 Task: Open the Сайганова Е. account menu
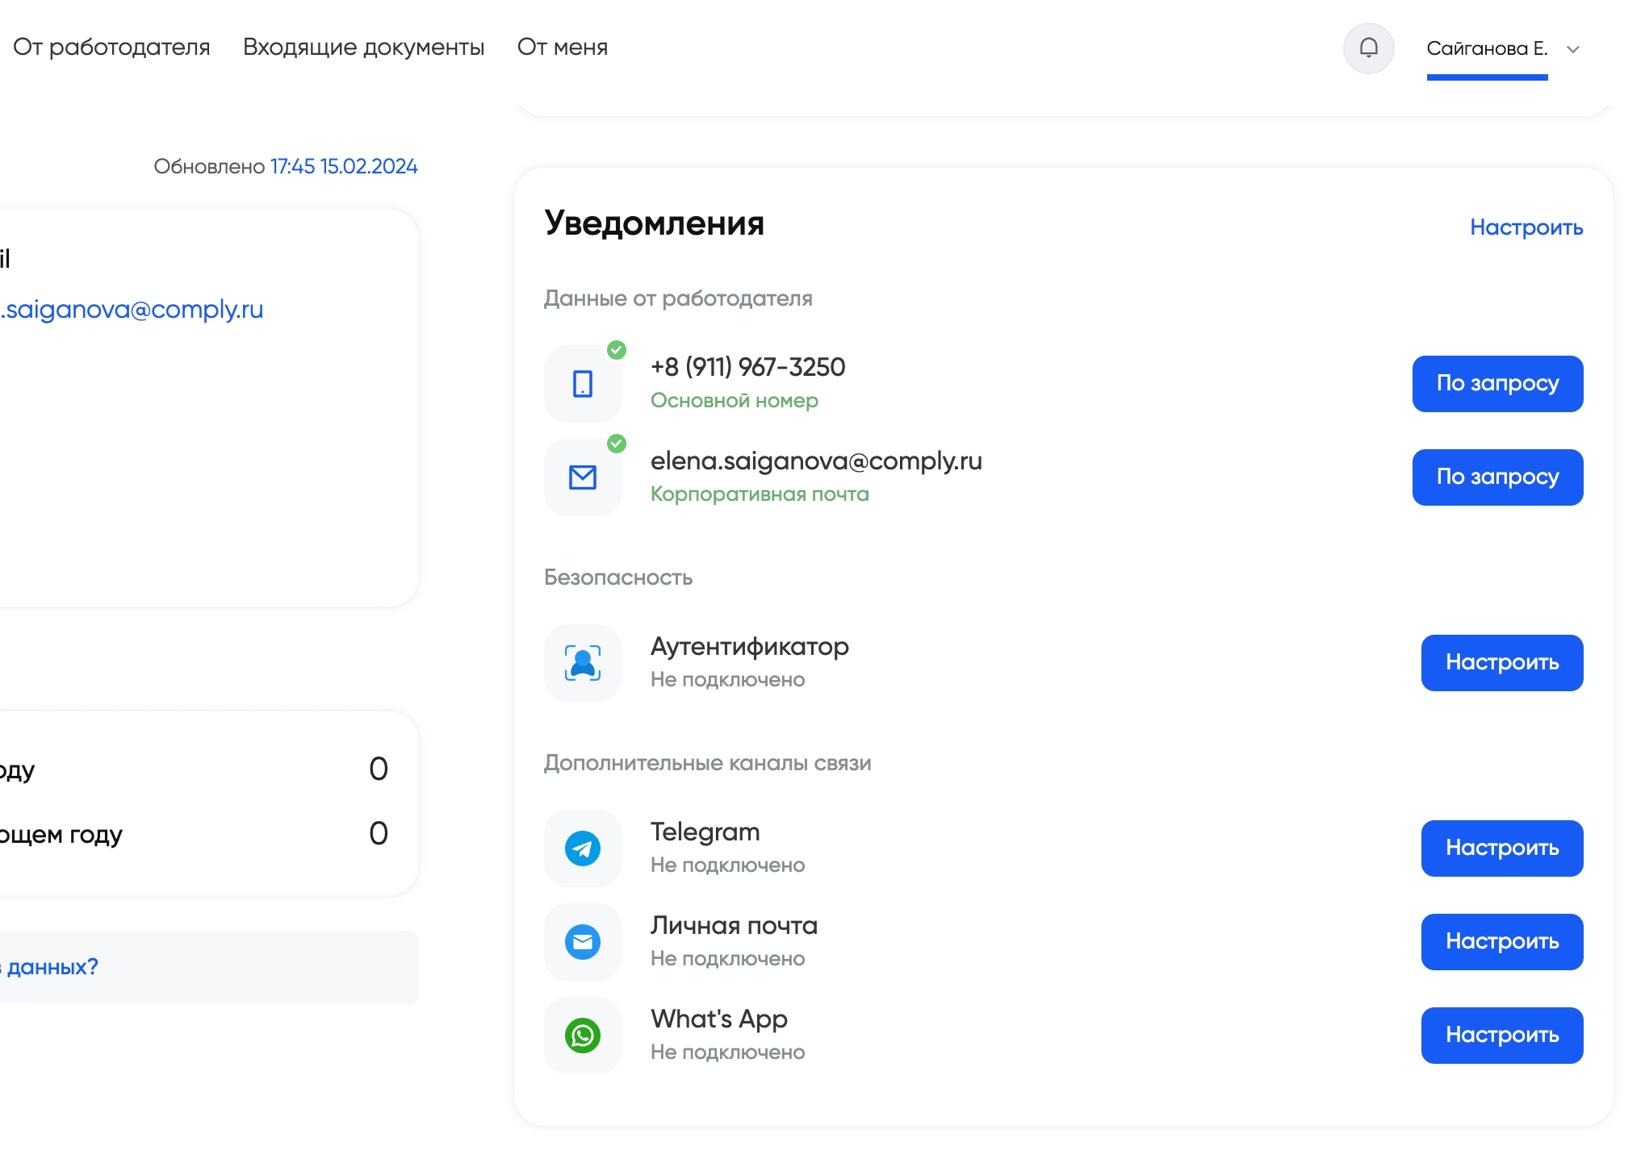point(1486,48)
